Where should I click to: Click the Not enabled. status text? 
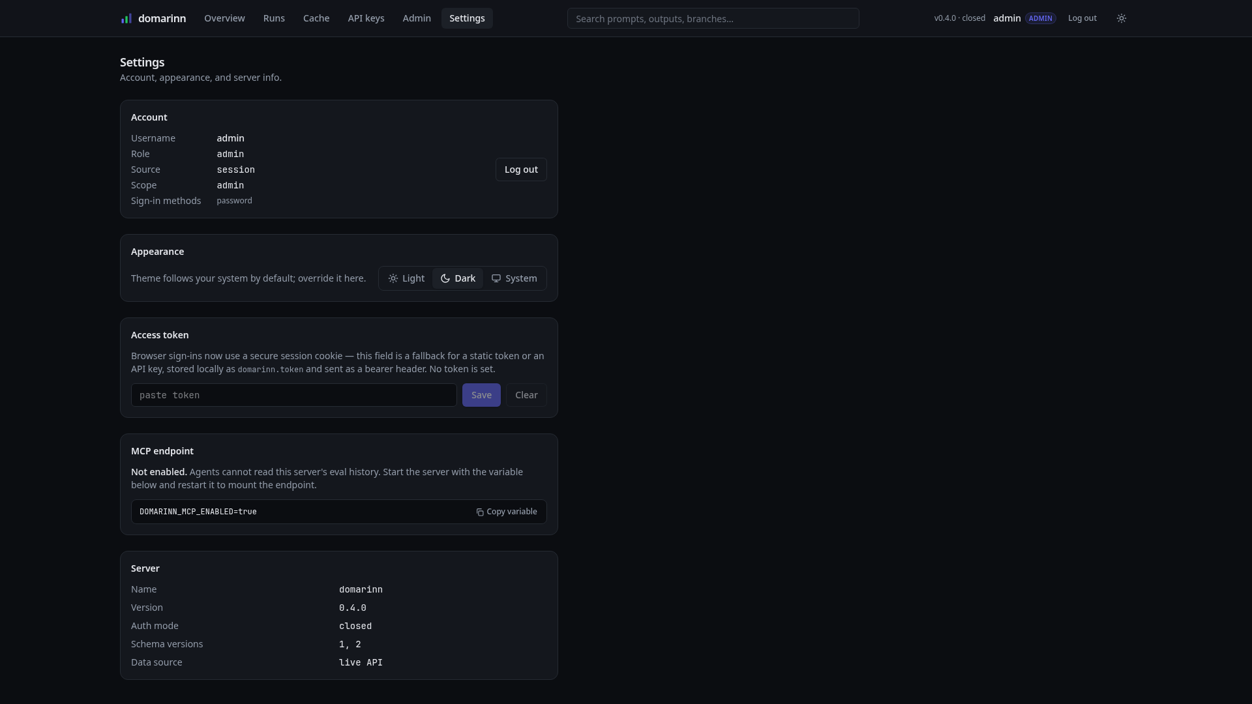click(x=159, y=472)
